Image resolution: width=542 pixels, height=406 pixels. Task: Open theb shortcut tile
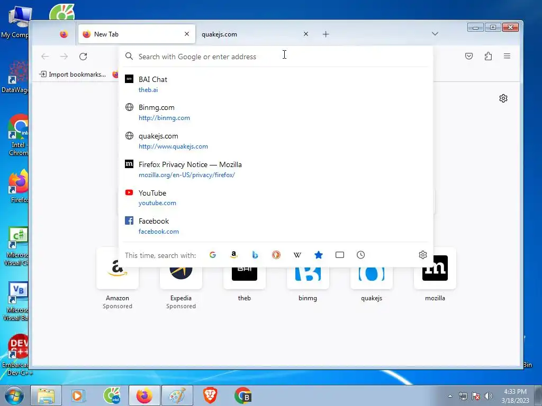[x=245, y=280]
